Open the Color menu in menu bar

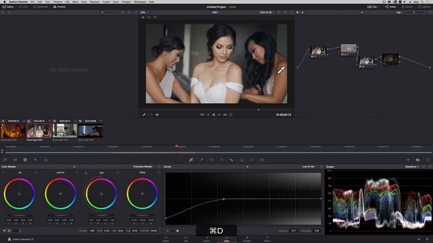pos(116,1)
